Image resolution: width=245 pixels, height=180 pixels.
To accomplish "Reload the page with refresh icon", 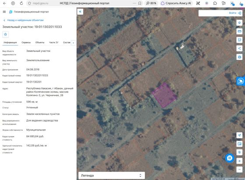I will tap(21, 3).
